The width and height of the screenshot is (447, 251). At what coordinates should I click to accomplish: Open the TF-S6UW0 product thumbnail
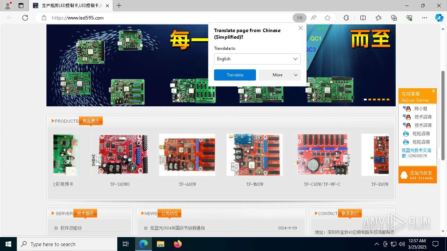click(120, 155)
